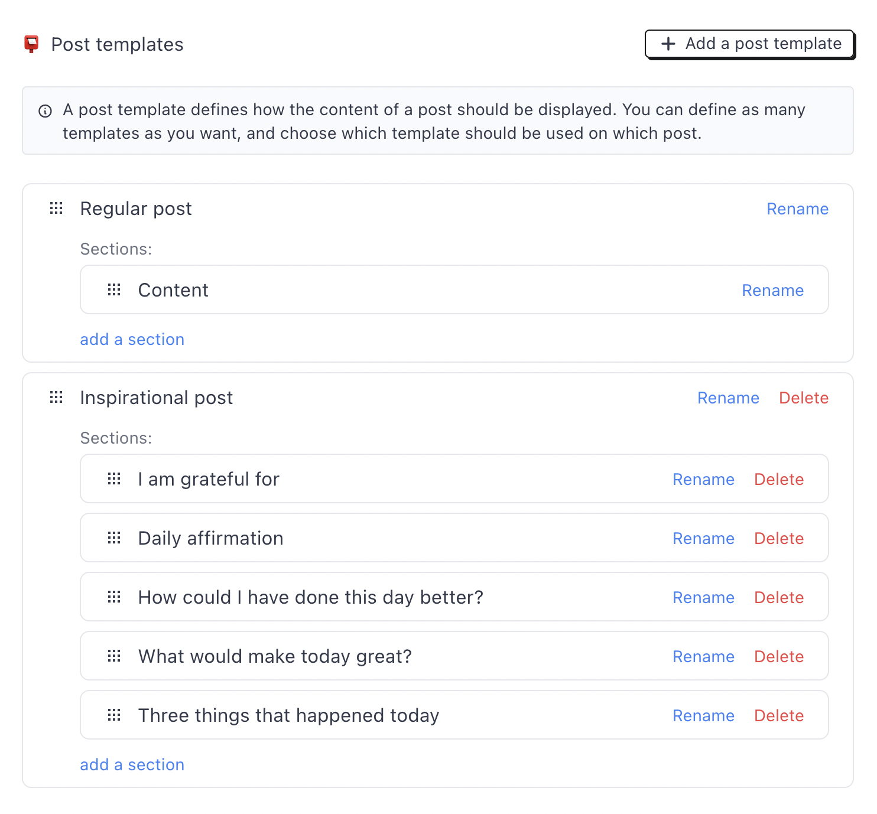Image resolution: width=877 pixels, height=814 pixels.
Task: Click handle for How could I have done better
Action: 114,597
